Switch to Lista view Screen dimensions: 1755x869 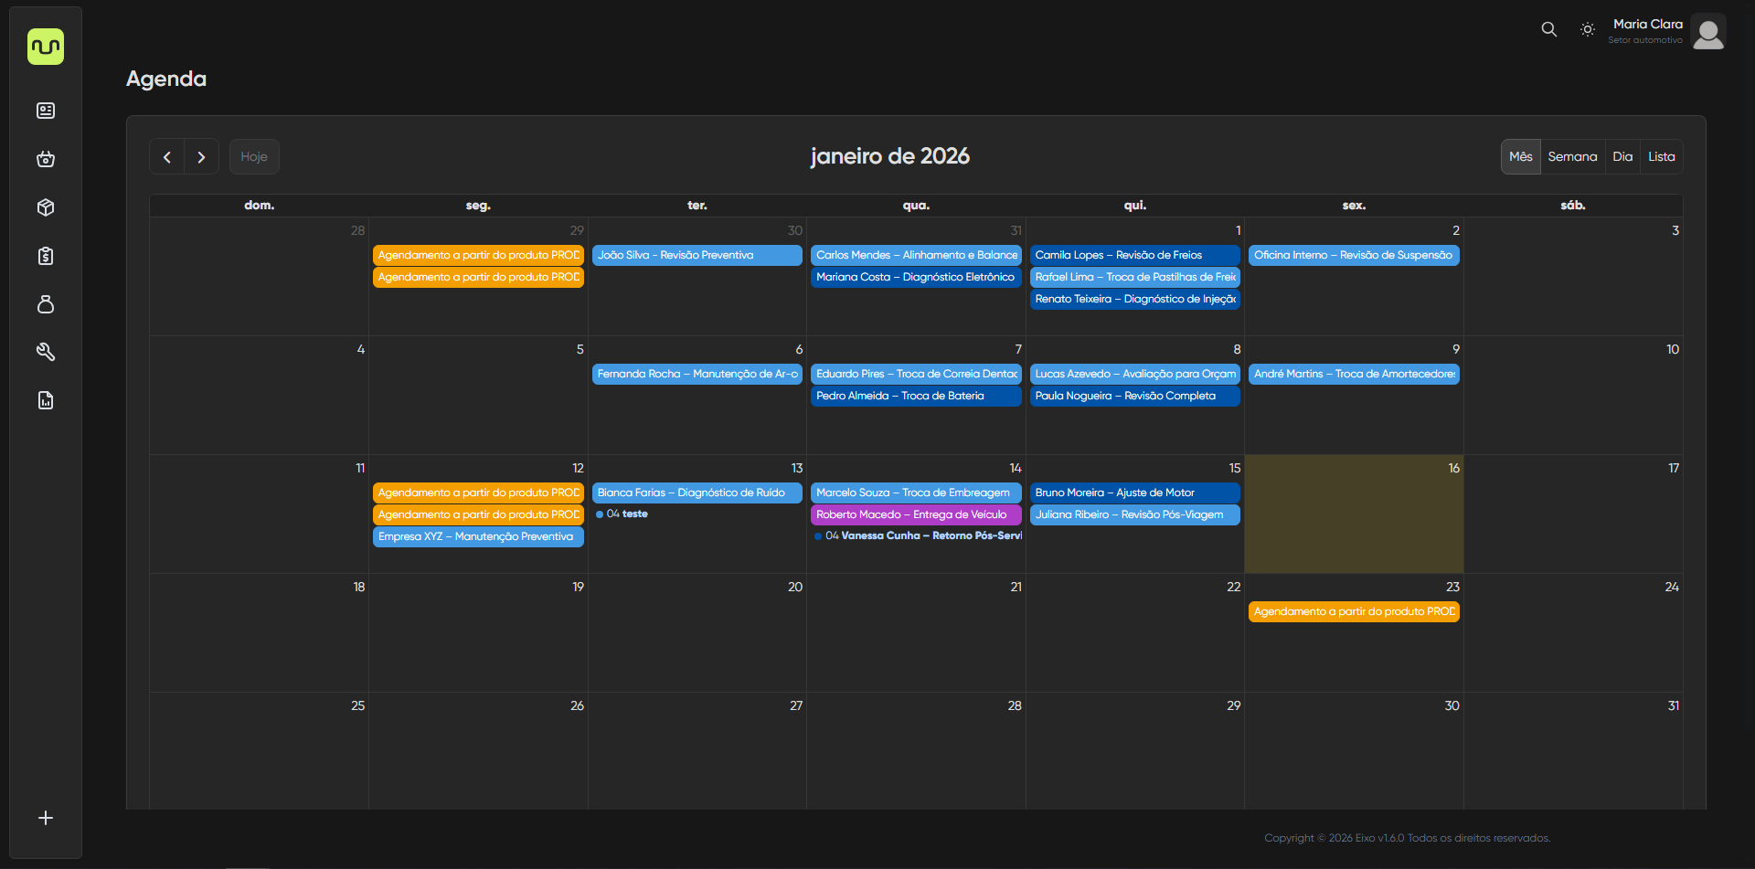point(1661,157)
